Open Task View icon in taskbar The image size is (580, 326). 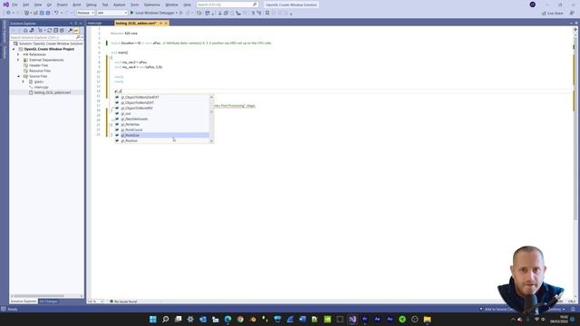coord(178,319)
